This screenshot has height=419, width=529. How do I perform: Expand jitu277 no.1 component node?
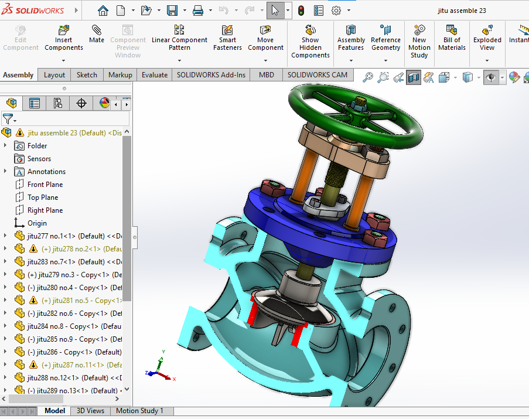[x=5, y=236]
